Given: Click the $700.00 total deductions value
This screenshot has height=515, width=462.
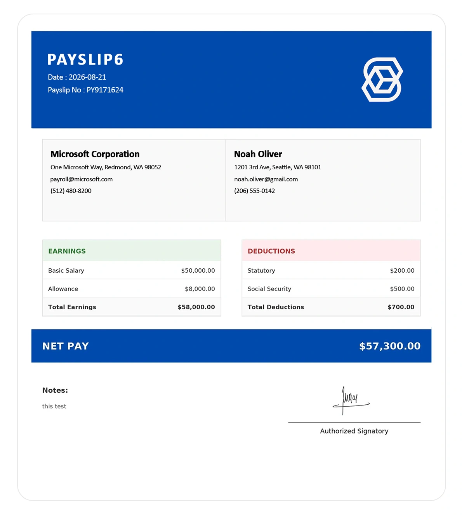Looking at the screenshot, I should point(401,307).
